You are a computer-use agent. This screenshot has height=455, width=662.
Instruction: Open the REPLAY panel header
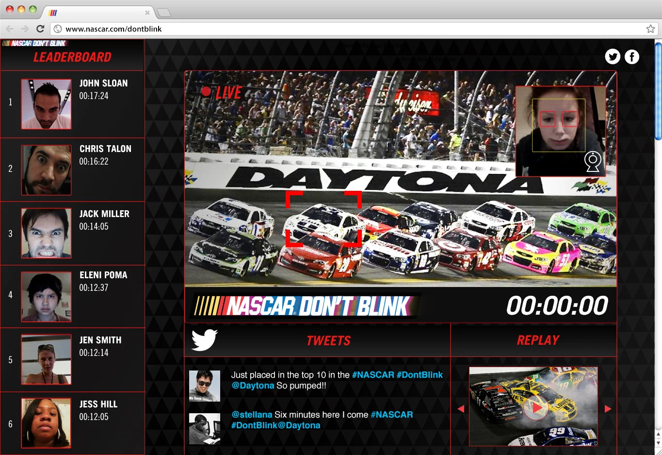(534, 340)
